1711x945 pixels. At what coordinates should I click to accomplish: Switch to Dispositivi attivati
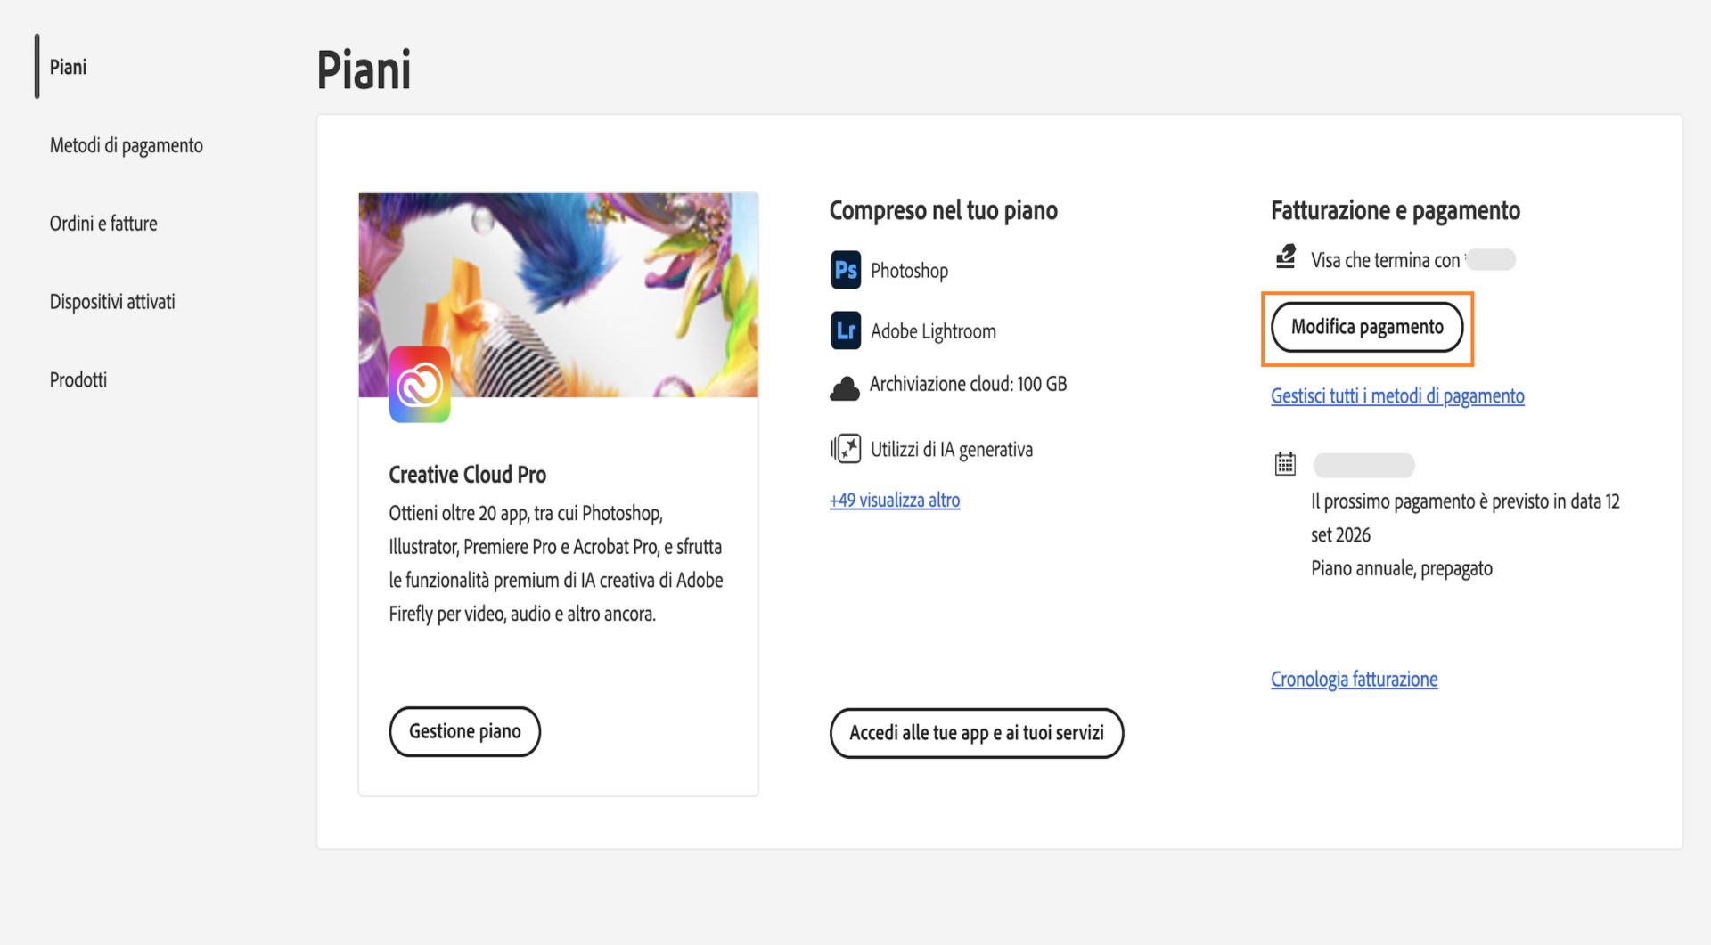112,301
